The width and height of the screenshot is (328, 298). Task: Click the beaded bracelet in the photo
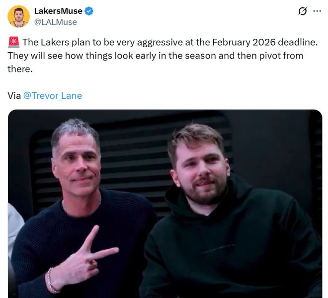point(51,280)
